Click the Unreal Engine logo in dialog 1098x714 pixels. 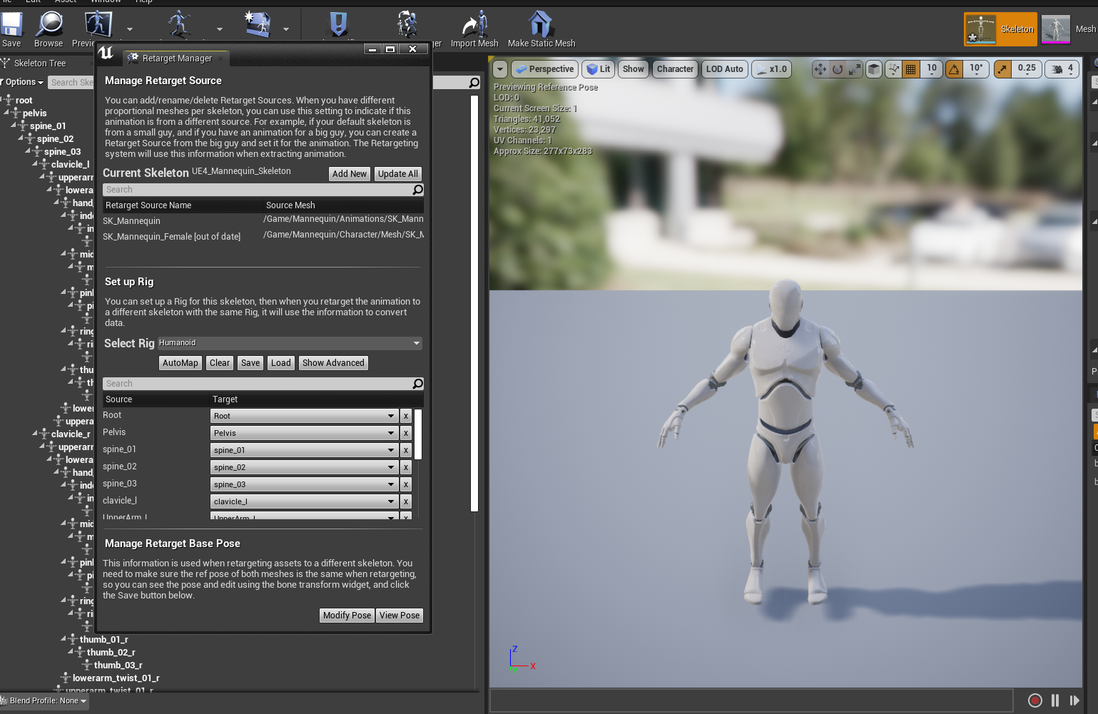tap(106, 53)
